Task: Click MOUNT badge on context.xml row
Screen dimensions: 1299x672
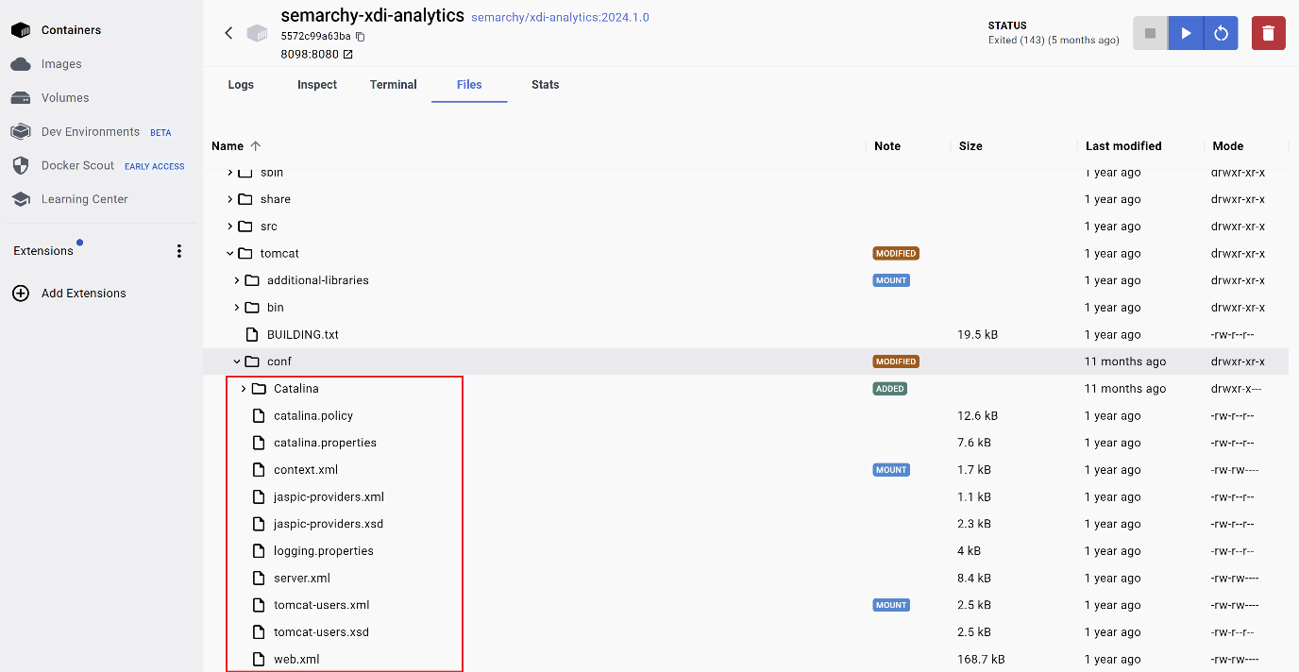Action: (891, 470)
